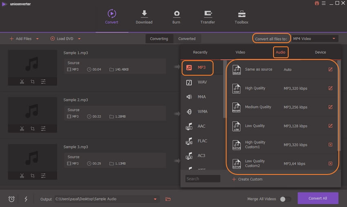347x207 pixels.
Task: Edit the High Quality MP3,320 kbps preset
Action: coord(330,88)
